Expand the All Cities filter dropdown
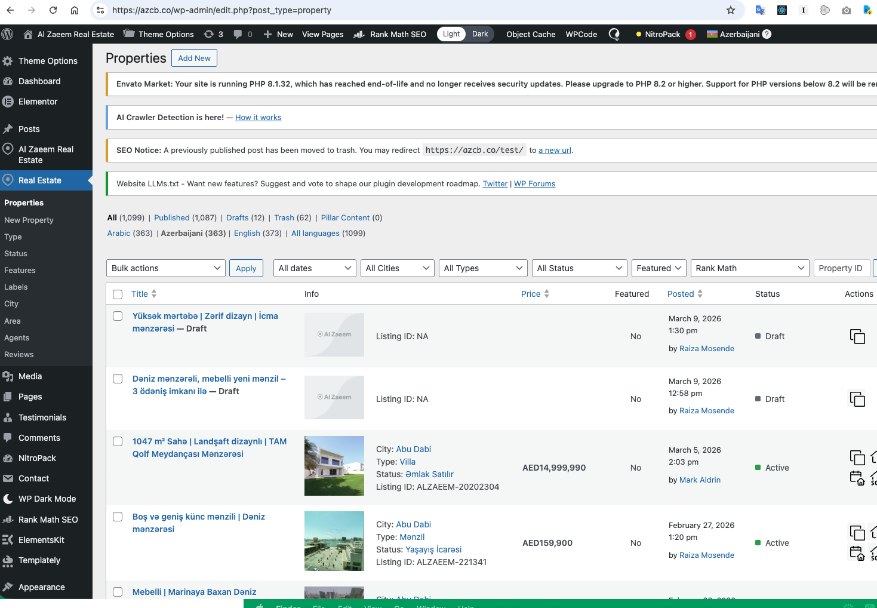 pos(397,268)
